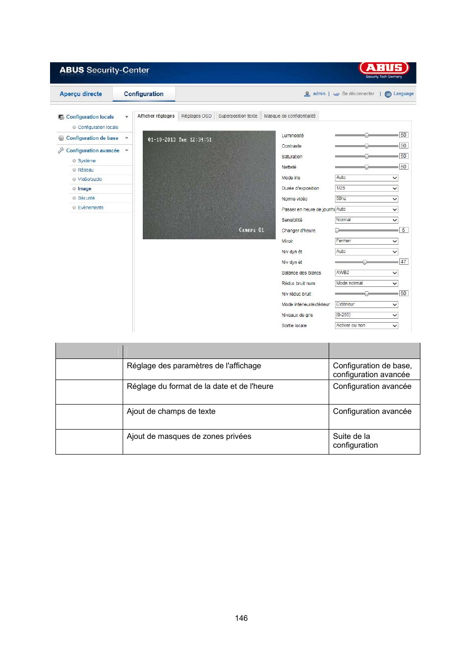Open the Sécurité settings item

[86, 198]
